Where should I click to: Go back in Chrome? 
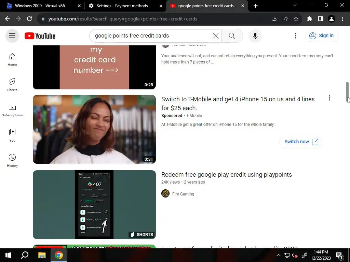coord(8,19)
